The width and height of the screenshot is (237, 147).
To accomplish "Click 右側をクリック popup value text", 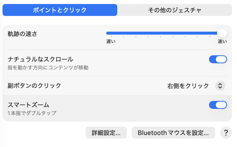I will tap(188, 86).
